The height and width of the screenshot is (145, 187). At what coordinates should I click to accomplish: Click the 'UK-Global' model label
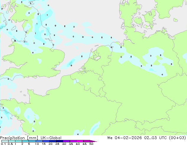click(x=51, y=138)
